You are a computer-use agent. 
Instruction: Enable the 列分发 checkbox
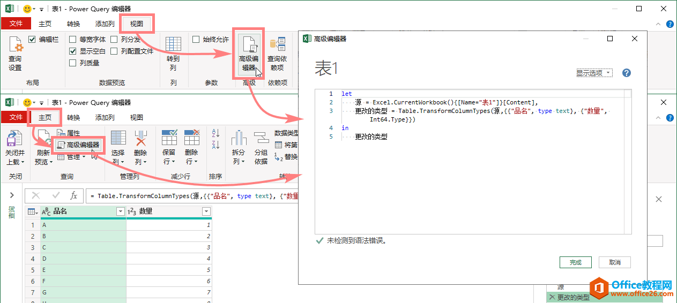[x=114, y=39]
